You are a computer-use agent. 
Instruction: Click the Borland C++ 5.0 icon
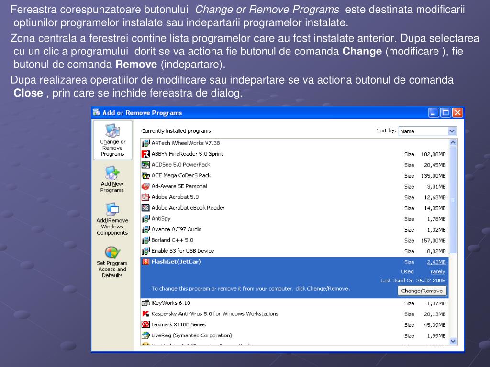point(145,240)
